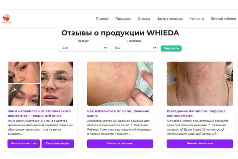Navigate to Контакты

(197, 19)
